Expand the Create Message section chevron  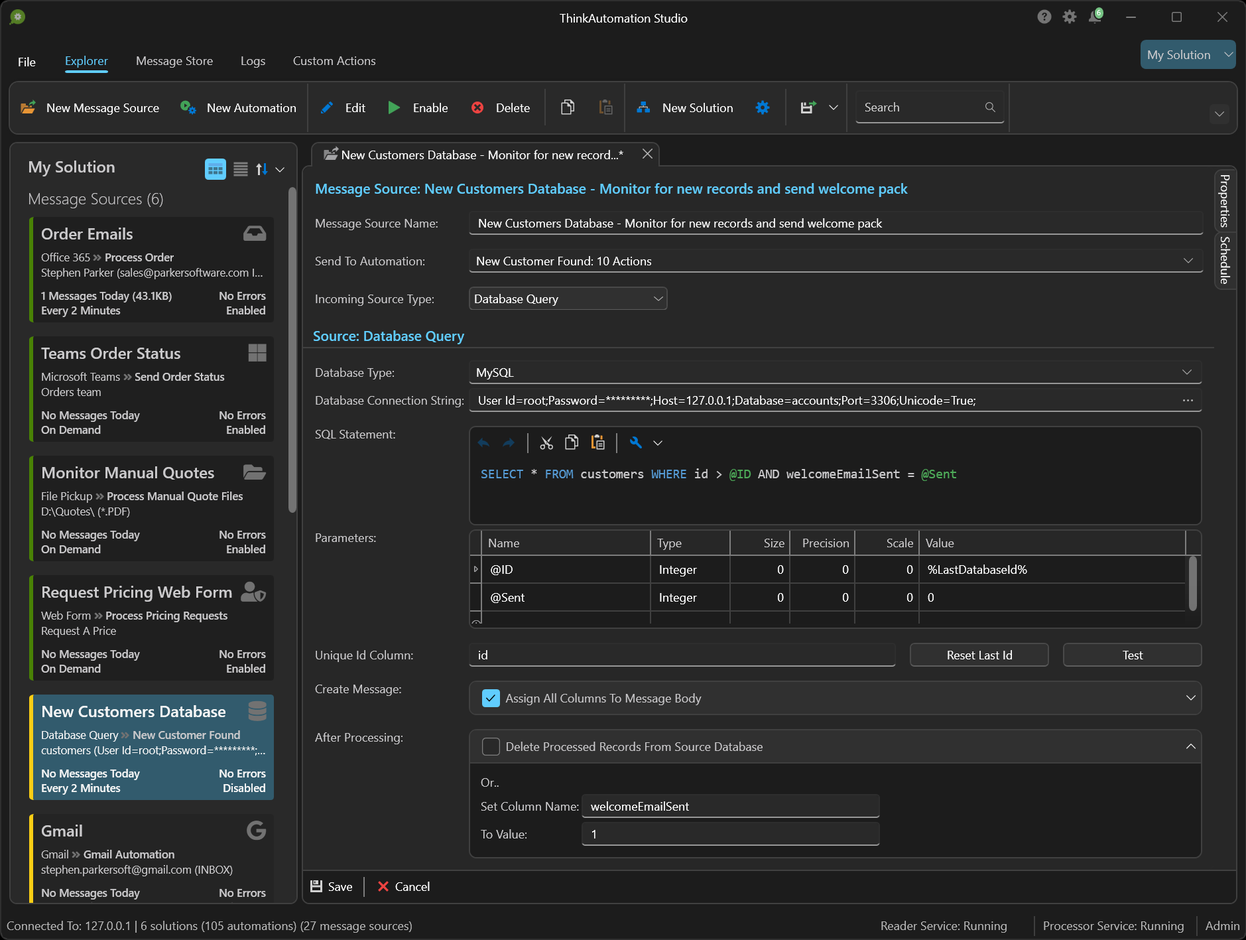[1191, 698]
